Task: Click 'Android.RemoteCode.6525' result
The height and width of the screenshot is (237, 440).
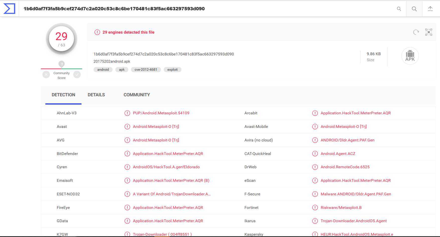Action: 345,167
